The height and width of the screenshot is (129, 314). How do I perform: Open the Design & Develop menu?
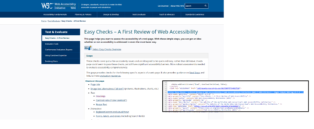(111, 15)
